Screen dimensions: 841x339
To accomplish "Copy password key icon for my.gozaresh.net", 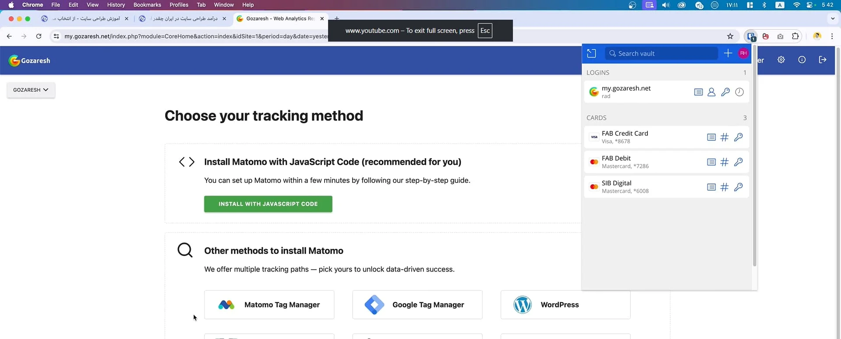I will click(x=725, y=92).
